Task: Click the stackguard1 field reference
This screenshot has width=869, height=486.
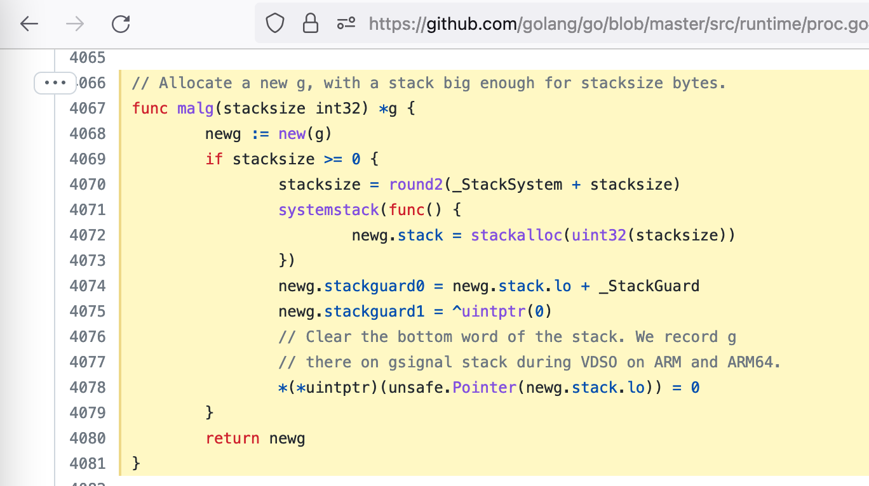Action: coord(374,311)
